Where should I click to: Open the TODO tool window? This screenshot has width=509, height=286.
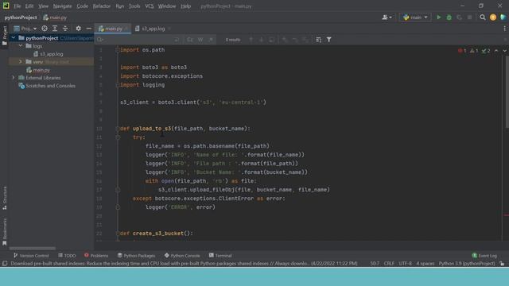[x=67, y=256]
